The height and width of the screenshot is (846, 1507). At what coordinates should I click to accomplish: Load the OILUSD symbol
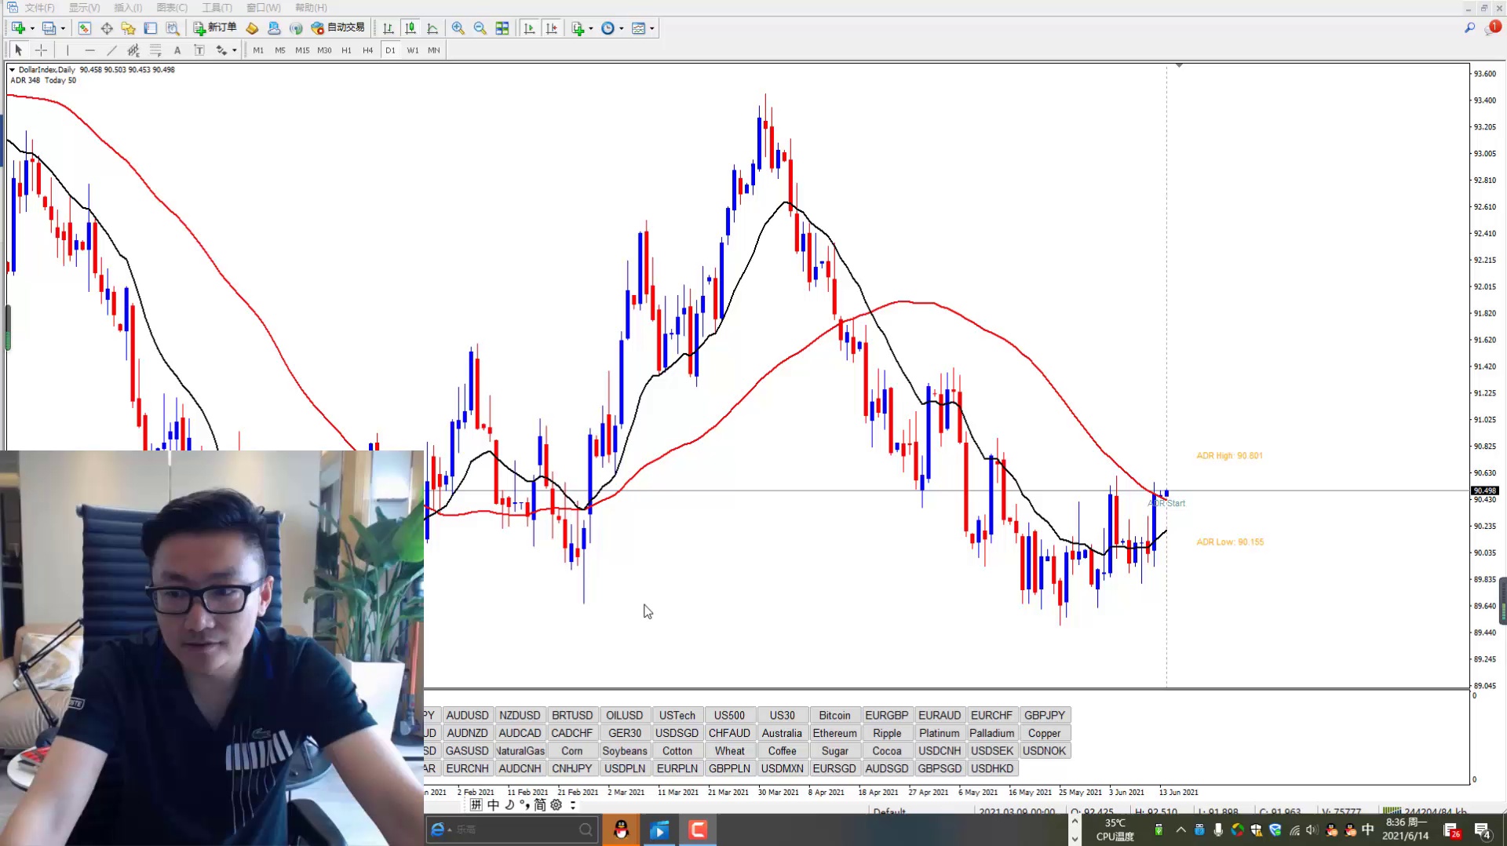624,715
